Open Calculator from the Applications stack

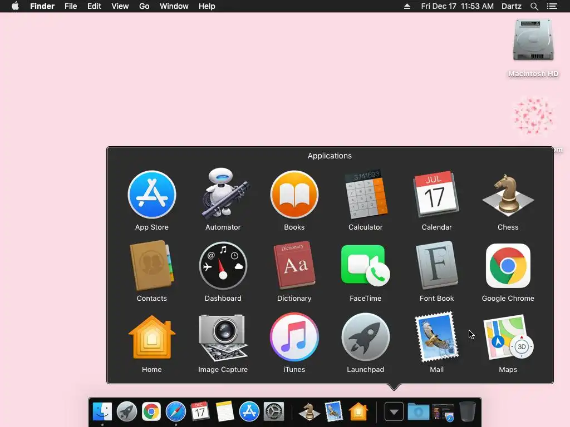pos(366,193)
